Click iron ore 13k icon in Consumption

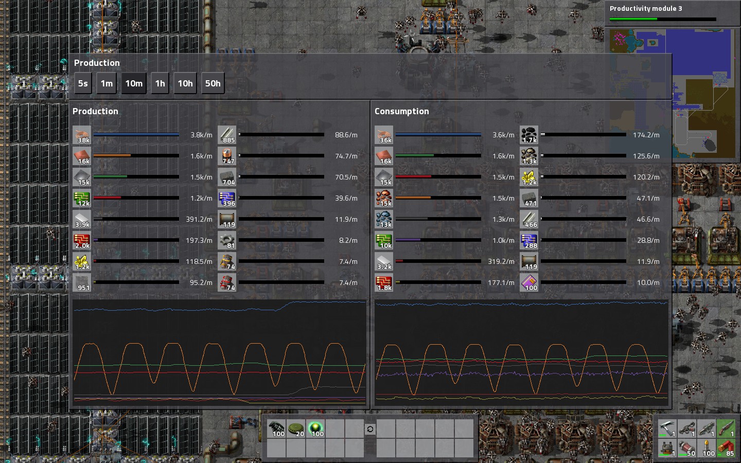click(384, 219)
